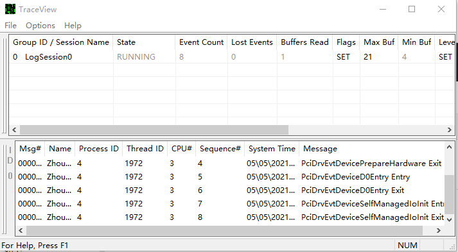Click the Name column header in trace list
The height and width of the screenshot is (252, 458).
click(x=60, y=149)
